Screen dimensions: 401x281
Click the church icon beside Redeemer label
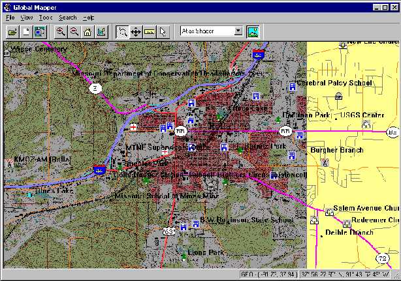(x=347, y=224)
